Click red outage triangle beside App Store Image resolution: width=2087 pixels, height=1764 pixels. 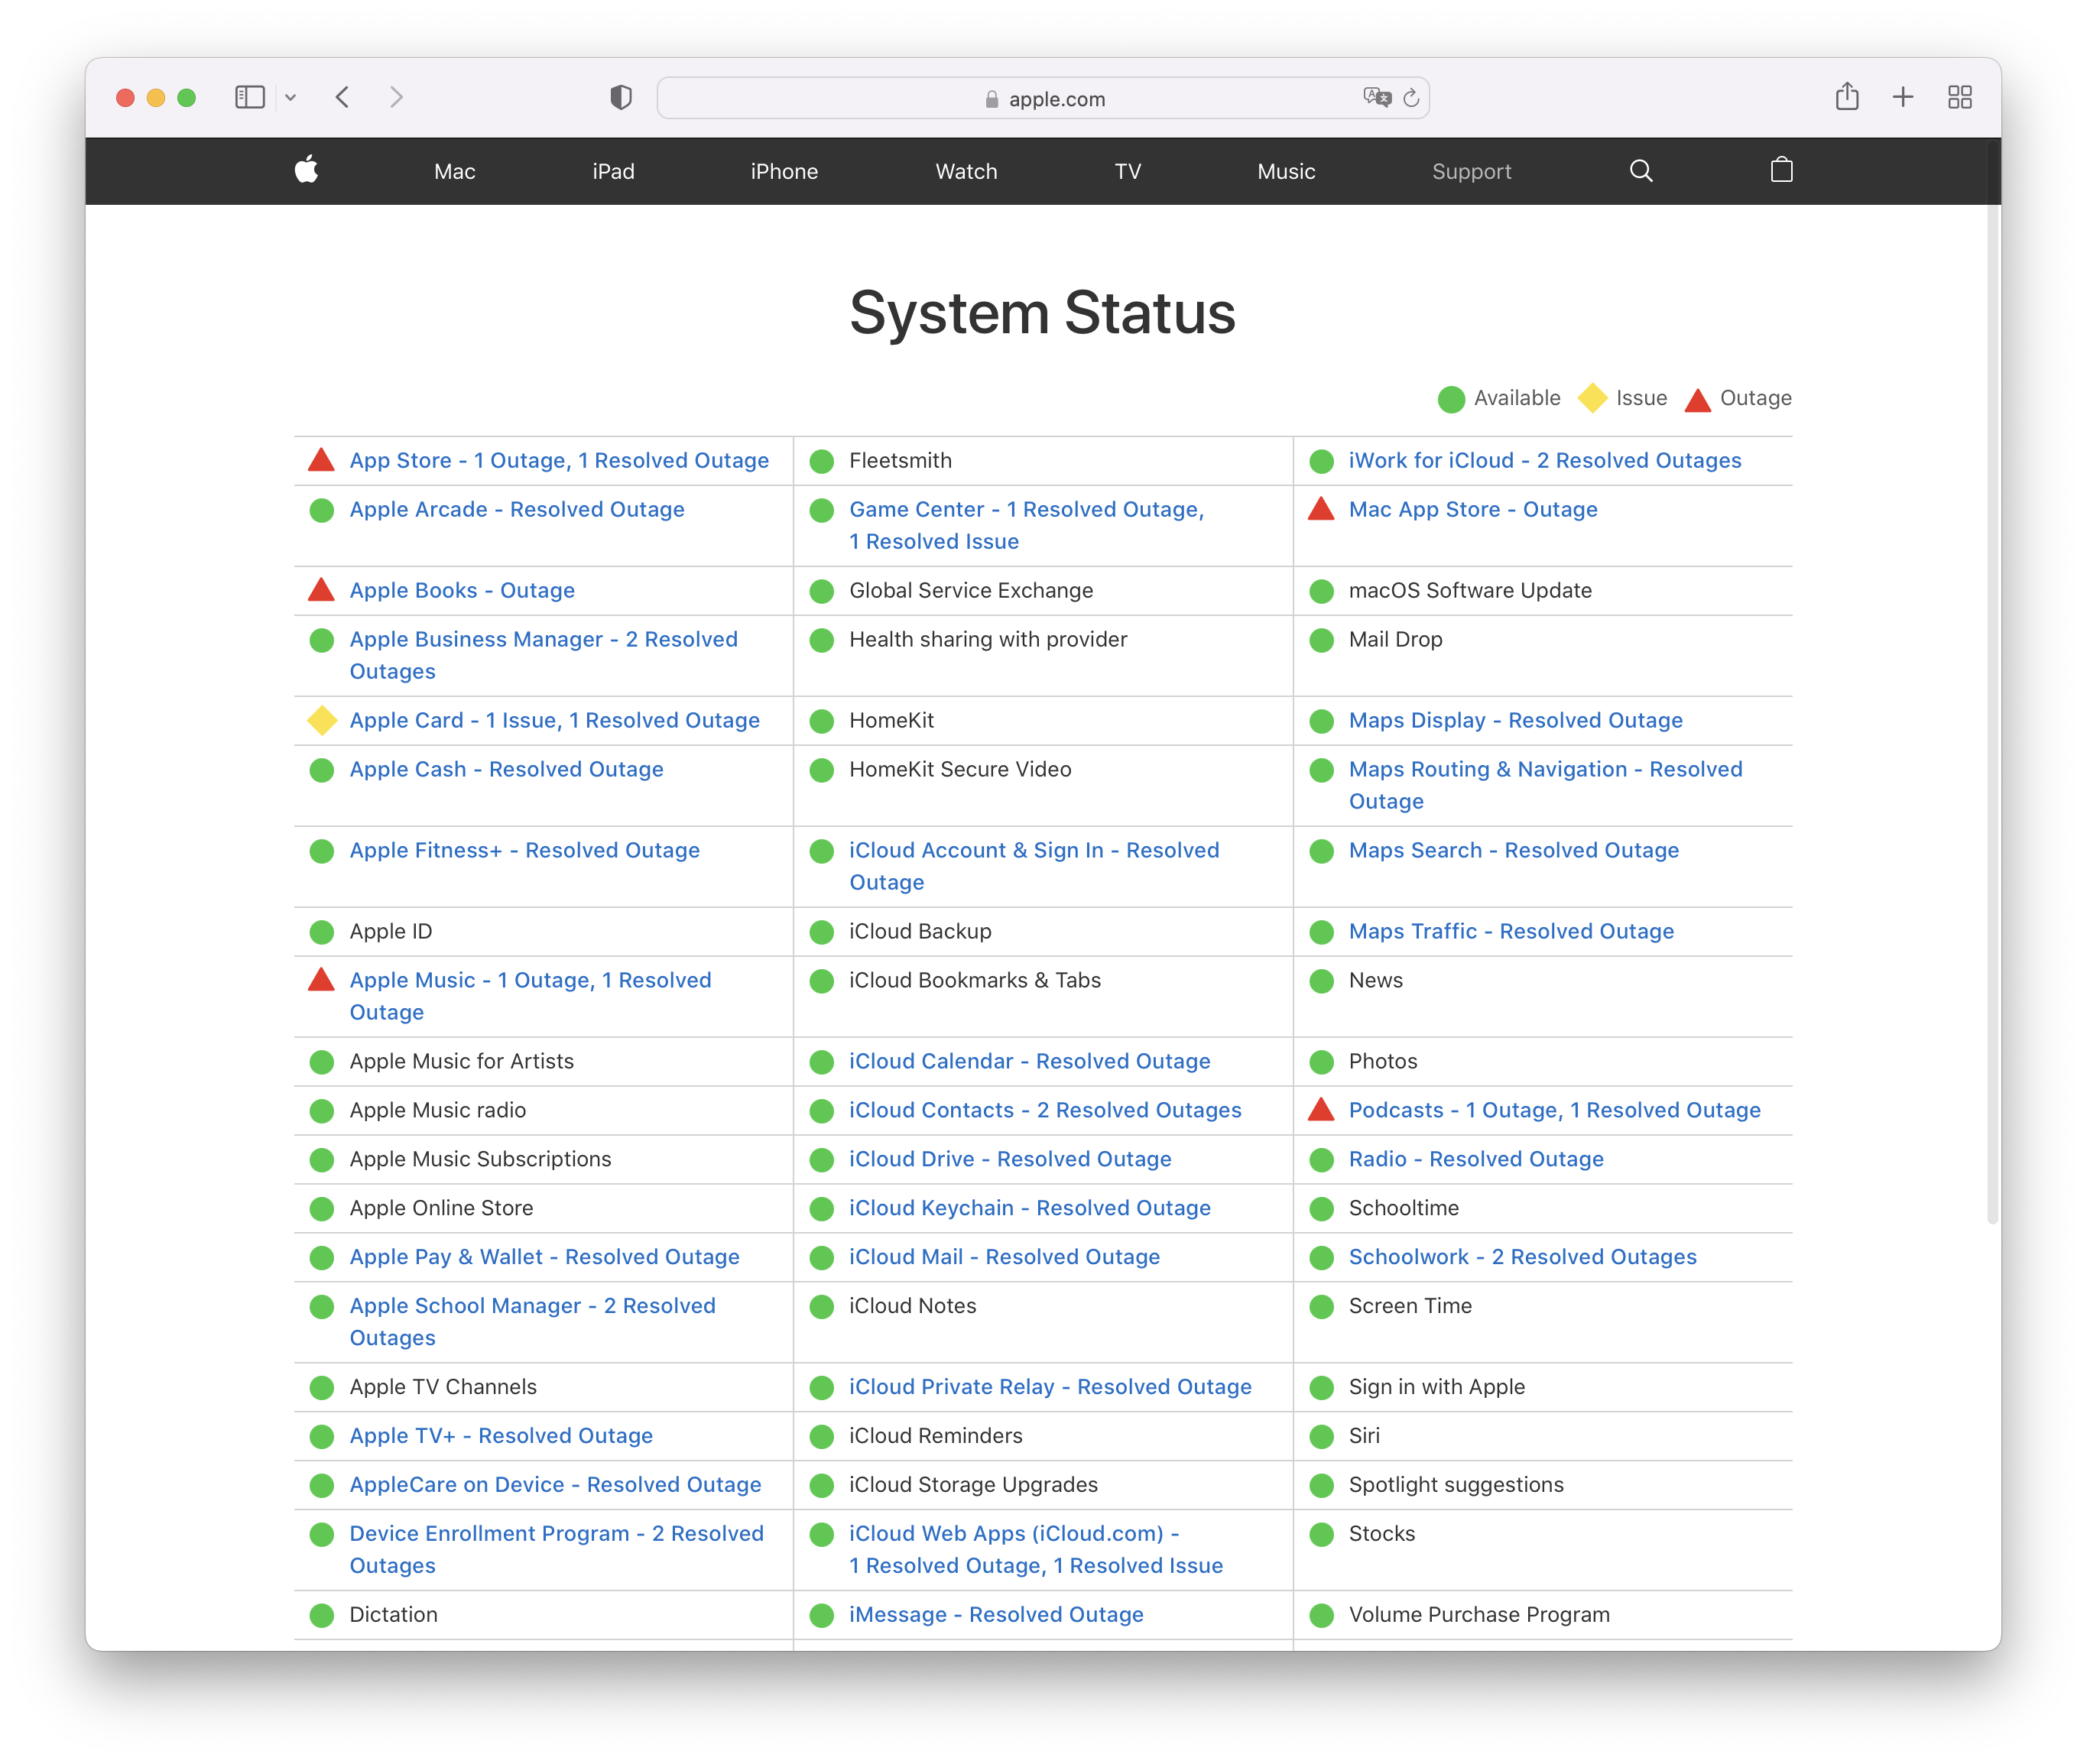tap(321, 459)
